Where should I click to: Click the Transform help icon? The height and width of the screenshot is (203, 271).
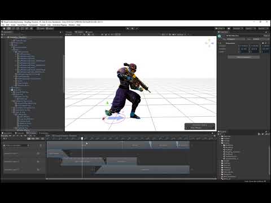[x=263, y=43]
